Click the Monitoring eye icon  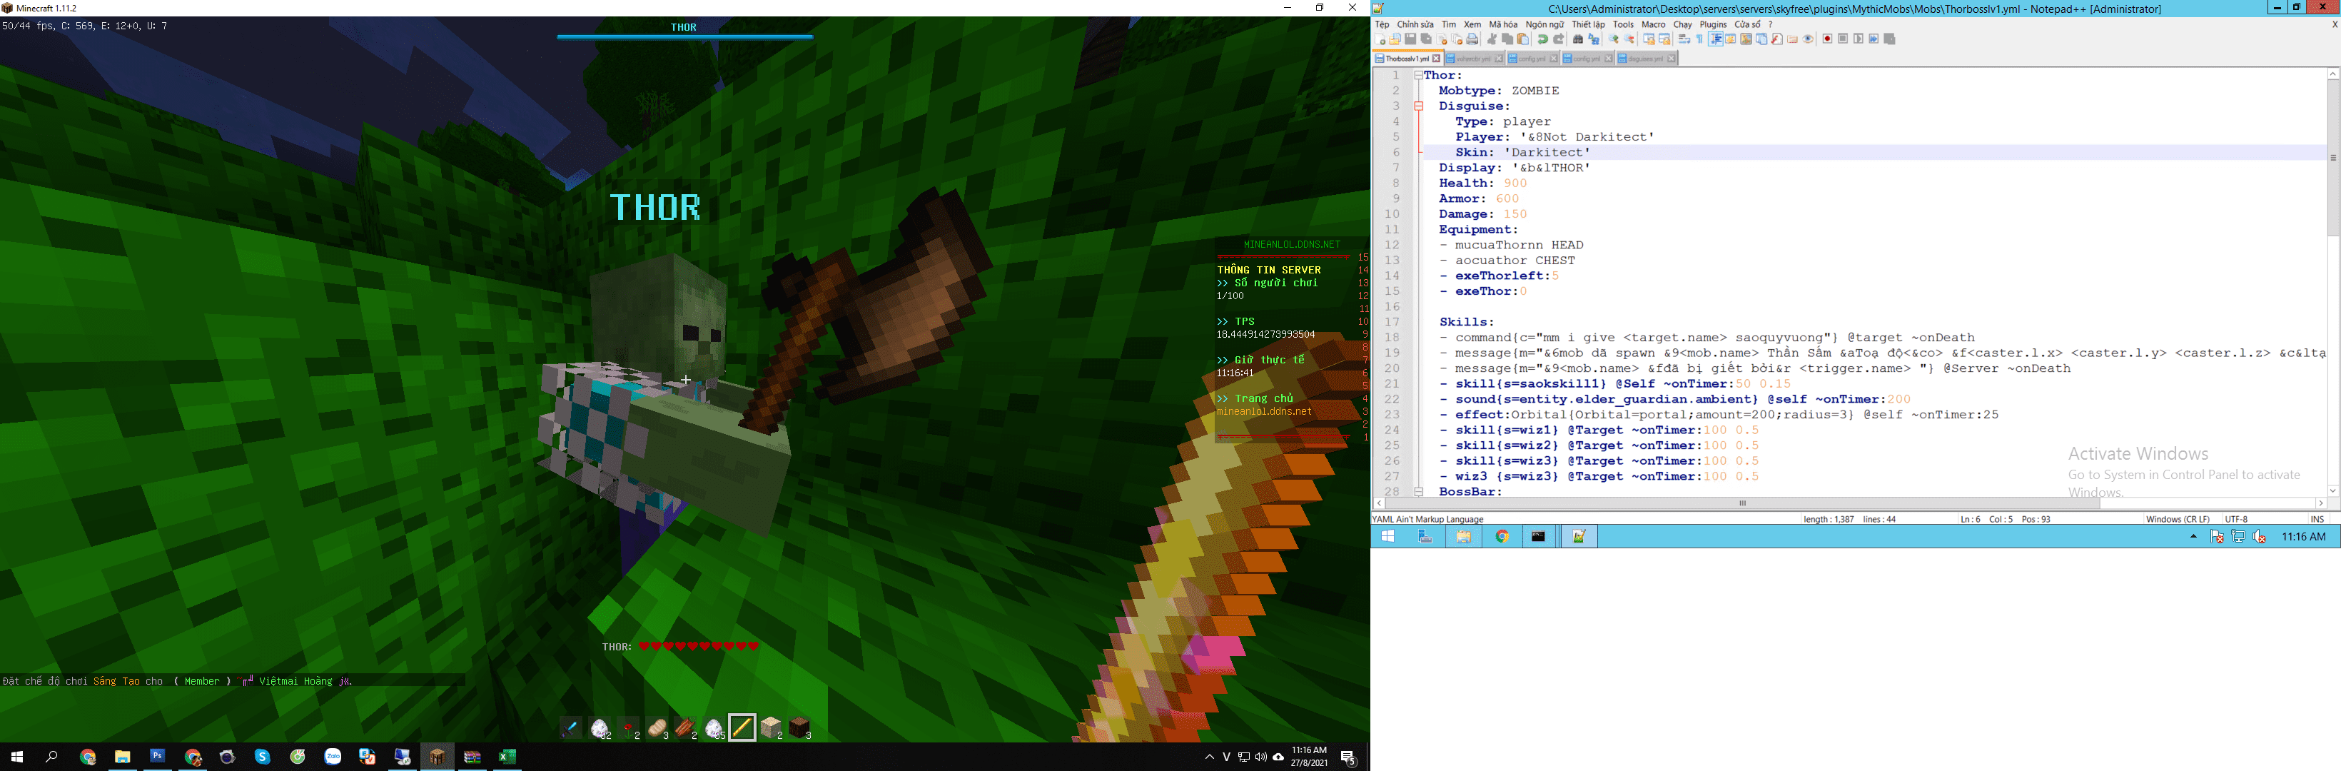1809,39
